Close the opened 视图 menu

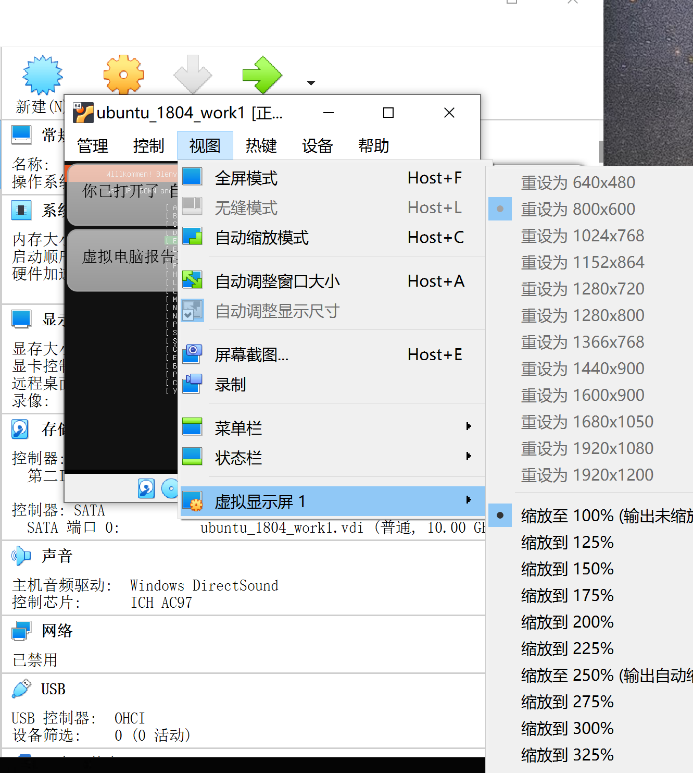205,146
